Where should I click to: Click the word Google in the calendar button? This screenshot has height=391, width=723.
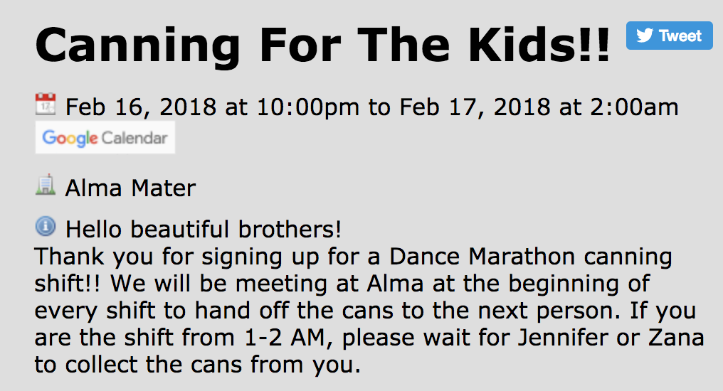coord(70,138)
